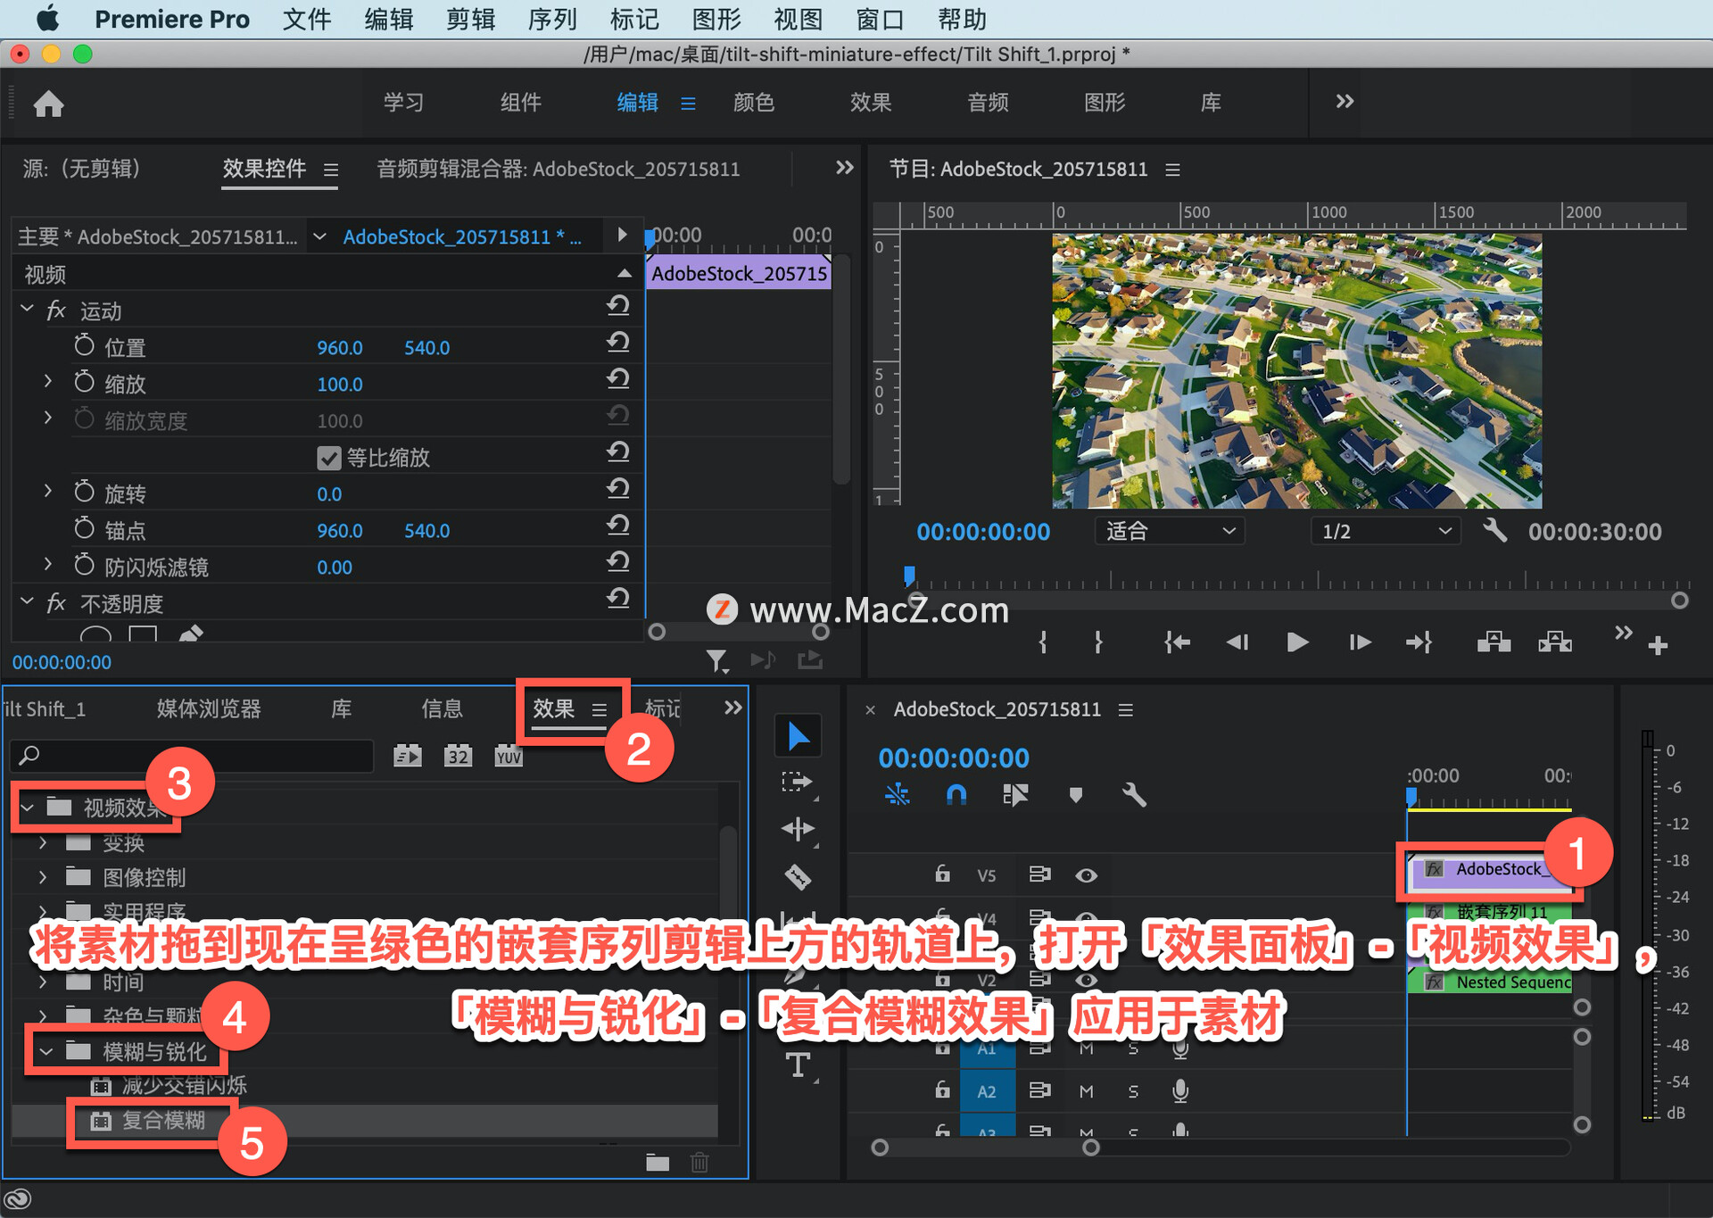
Task: Click YUV effects filter icon
Action: pos(509,756)
